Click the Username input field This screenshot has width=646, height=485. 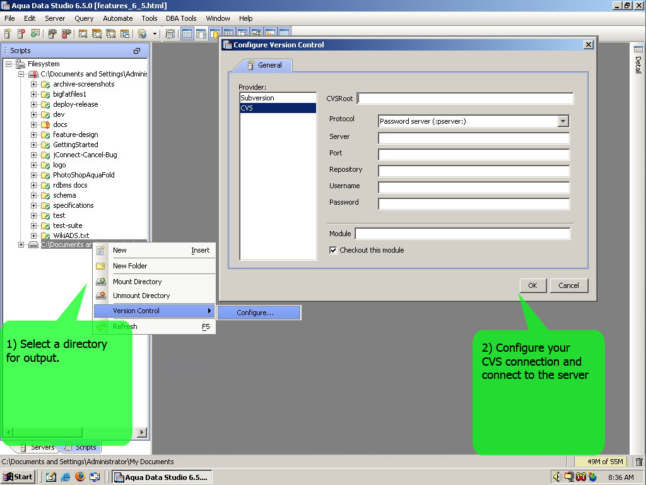pos(474,188)
